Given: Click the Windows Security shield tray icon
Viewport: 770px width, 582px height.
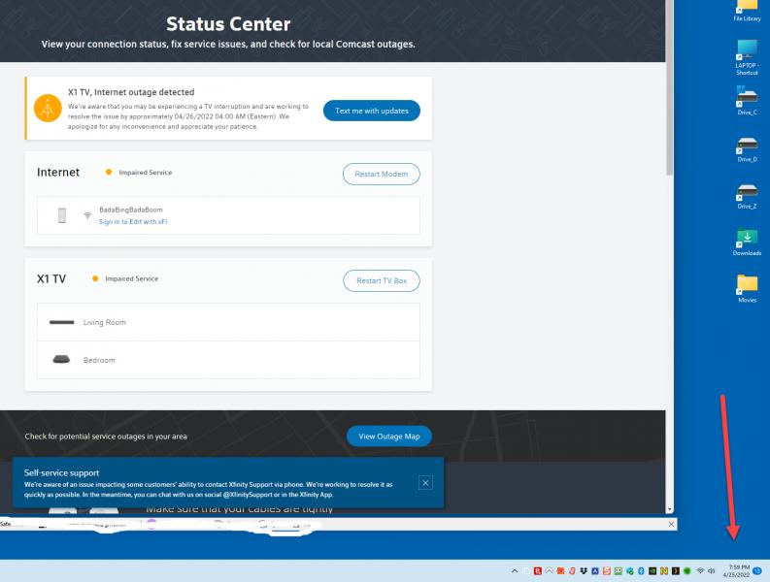Looking at the screenshot, I should pyautogui.click(x=629, y=571).
